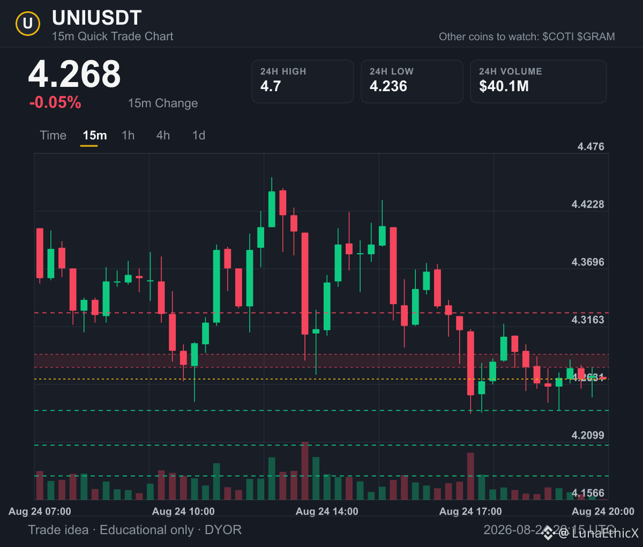Click the Aug 24 10:00 time label
Viewport: 643px width, 547px height.
pos(183,512)
